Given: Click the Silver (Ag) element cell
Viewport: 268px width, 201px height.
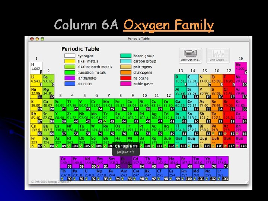Looking at the screenshot, I should click(157, 117).
